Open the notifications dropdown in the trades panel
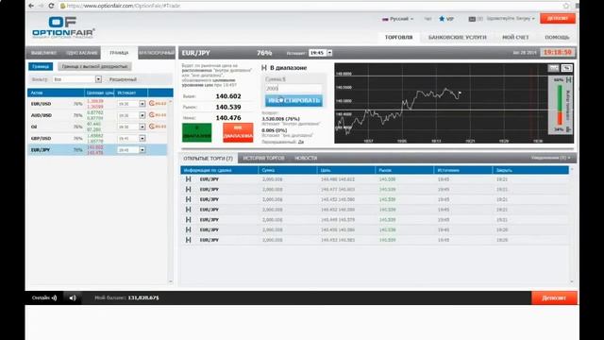This screenshot has width=604, height=340. tap(551, 158)
